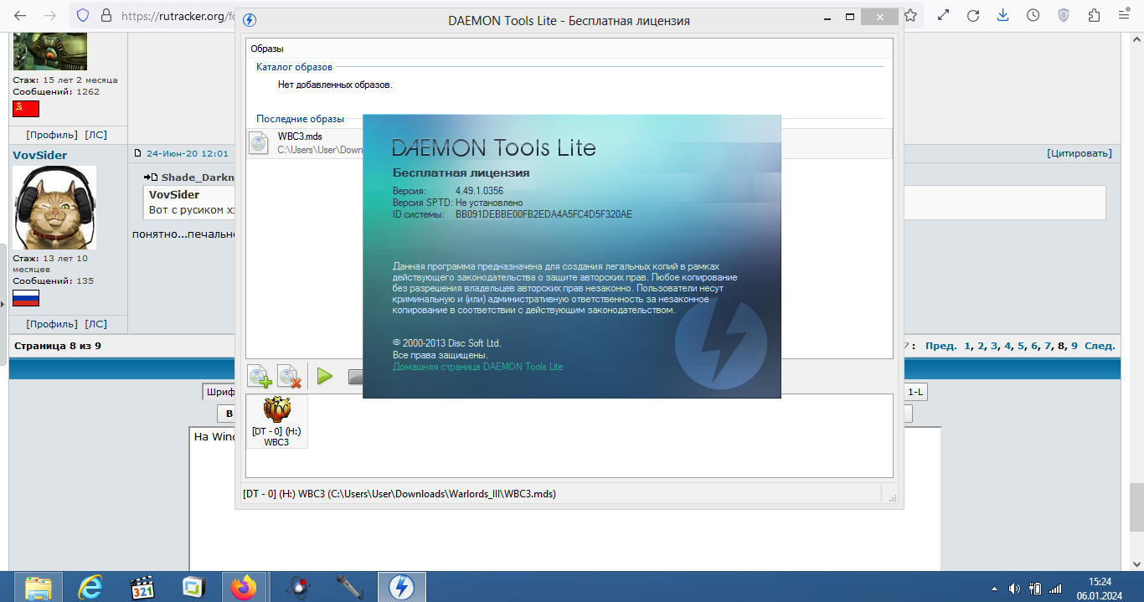Click the green Mount play icon
Screen dimensions: 1144x602
325,377
